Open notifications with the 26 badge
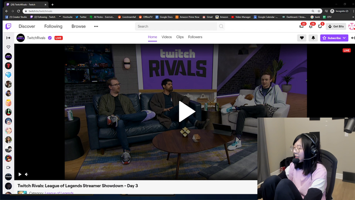This screenshot has width=355, height=200. click(x=311, y=27)
